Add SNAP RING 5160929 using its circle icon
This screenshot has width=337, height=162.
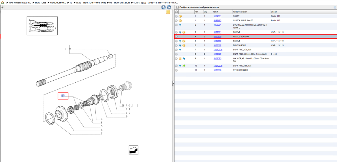pyautogui.click(x=176, y=54)
